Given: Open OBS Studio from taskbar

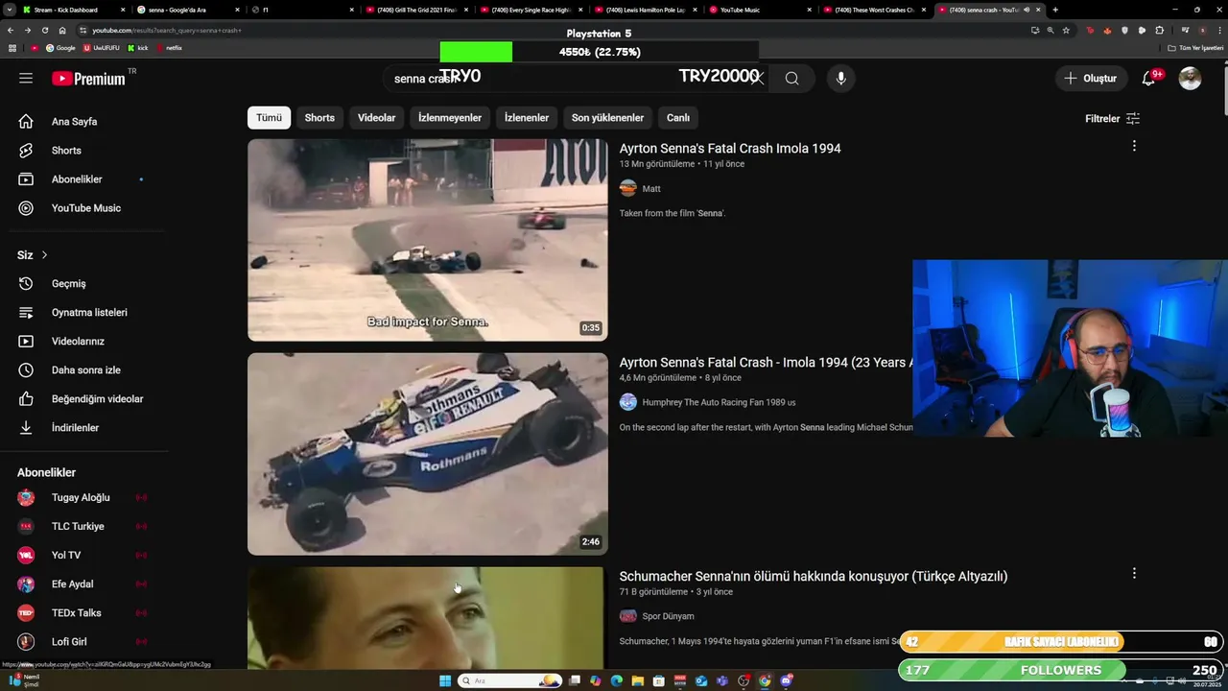Looking at the screenshot, I should [744, 680].
